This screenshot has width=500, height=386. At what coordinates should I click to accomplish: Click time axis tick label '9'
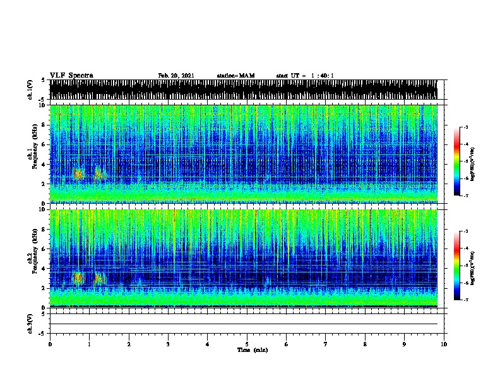click(404, 344)
